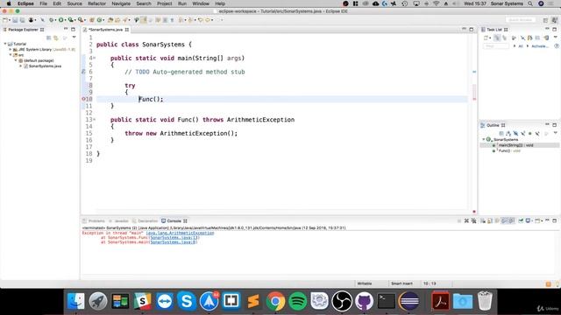Viewport: 561px width, 315px height.
Task: Collapse the Tutorial project tree node
Action: click(5, 44)
